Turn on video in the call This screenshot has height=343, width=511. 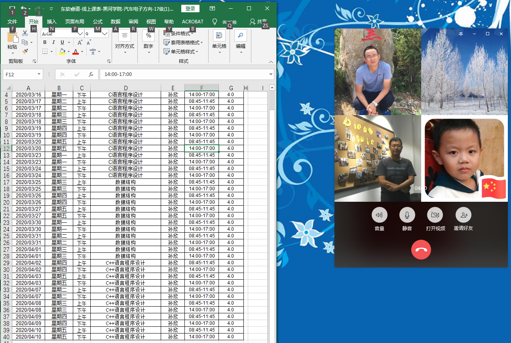[x=435, y=215]
